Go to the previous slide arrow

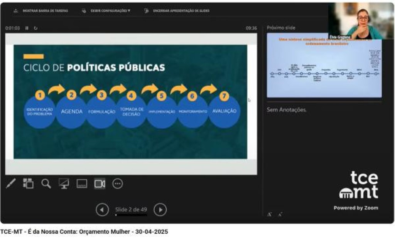pos(102,210)
